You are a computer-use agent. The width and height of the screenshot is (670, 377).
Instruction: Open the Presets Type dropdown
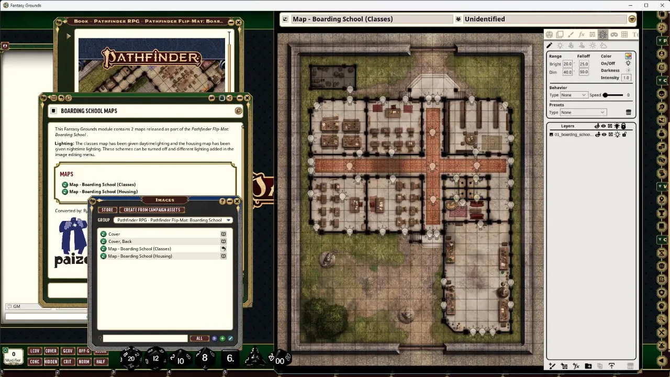pos(583,112)
